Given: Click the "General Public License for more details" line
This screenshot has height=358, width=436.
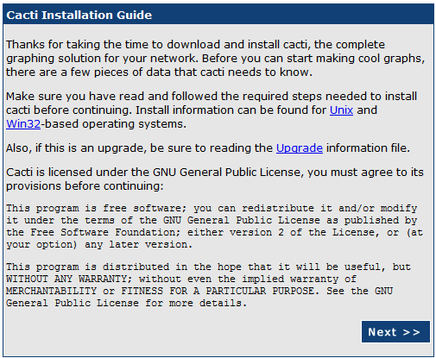Looking at the screenshot, I should (126, 303).
